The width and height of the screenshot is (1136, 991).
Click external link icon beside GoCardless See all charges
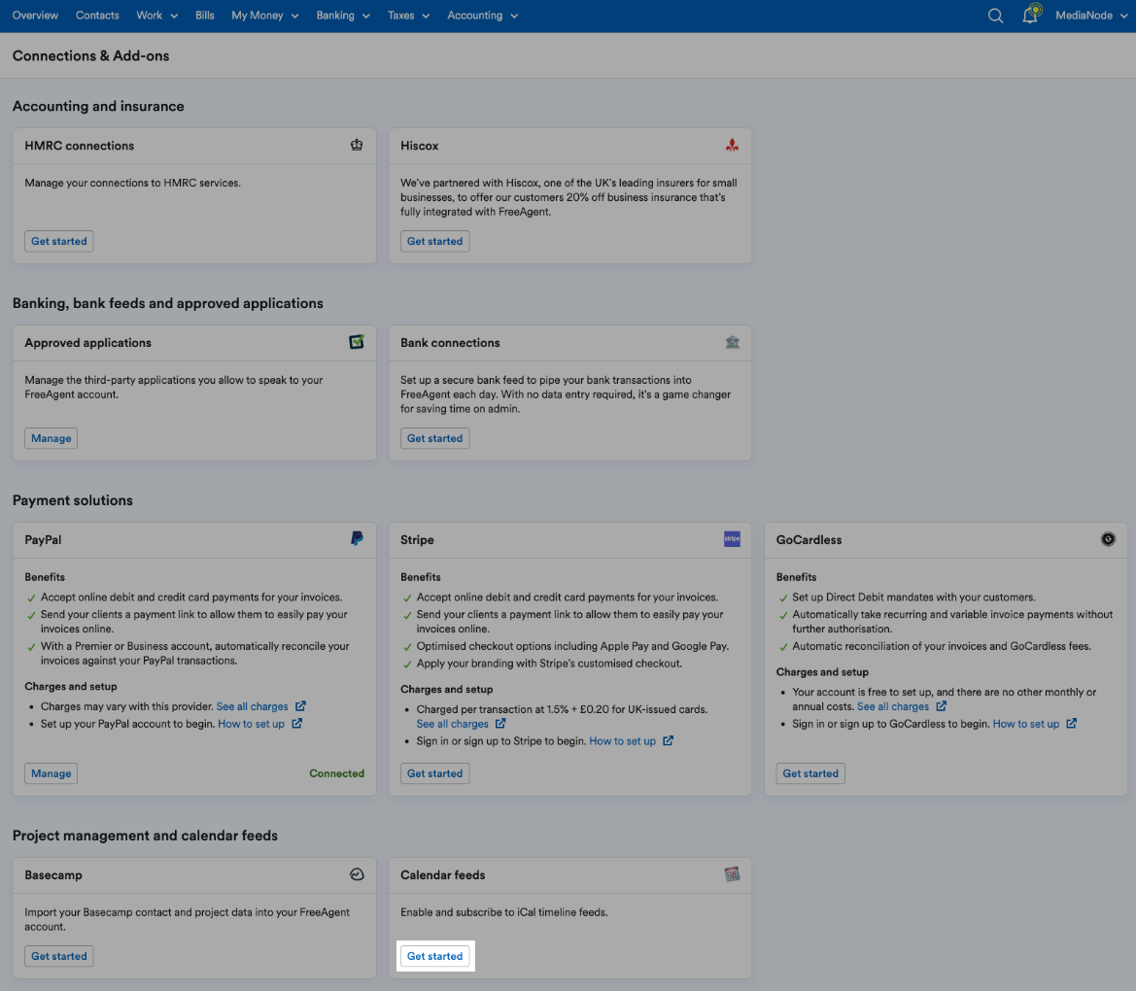click(941, 706)
